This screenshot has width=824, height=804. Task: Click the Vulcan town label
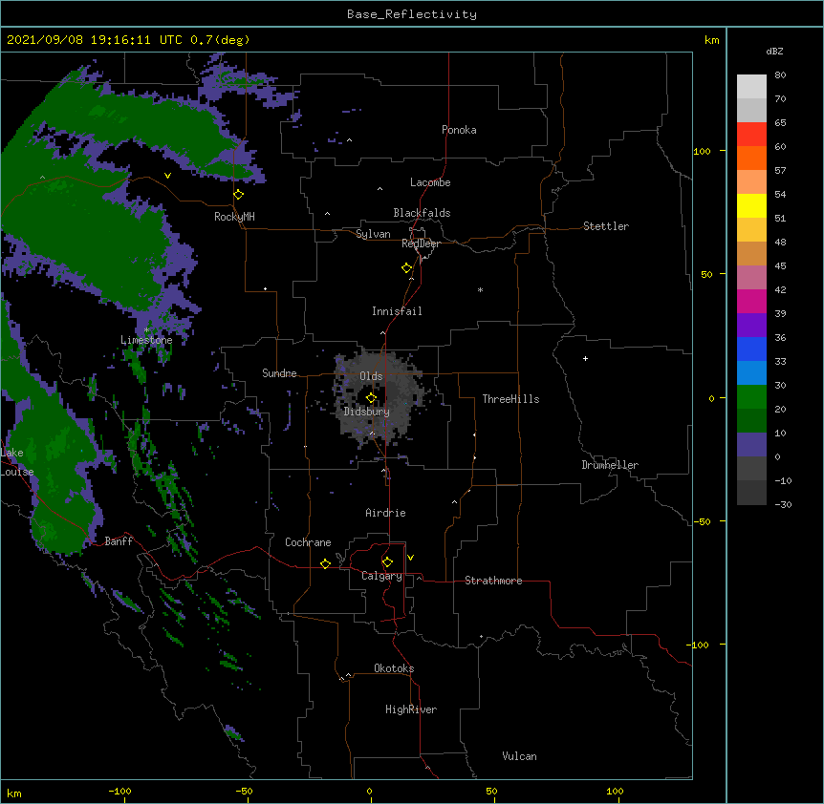coord(519,756)
